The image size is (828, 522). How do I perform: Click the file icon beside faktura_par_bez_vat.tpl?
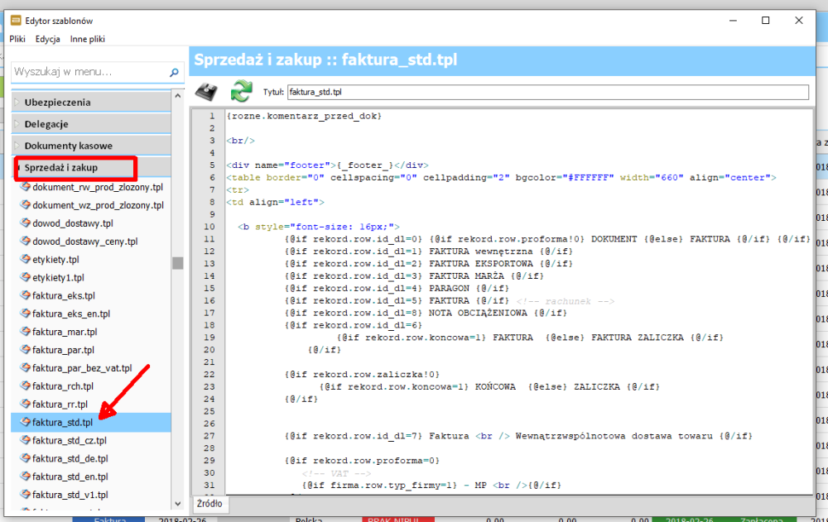click(25, 367)
